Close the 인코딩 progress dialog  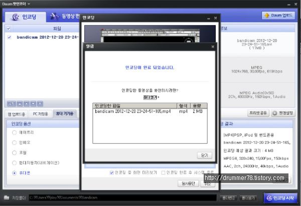coord(215,18)
